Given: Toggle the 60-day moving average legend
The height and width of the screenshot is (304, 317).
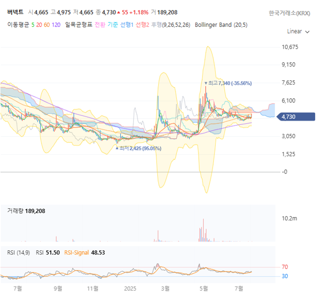Looking at the screenshot, I should coord(47,25).
